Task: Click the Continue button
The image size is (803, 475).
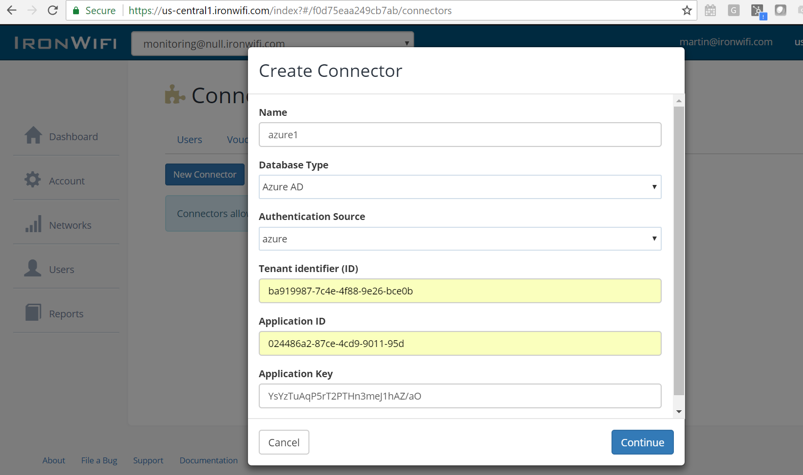Action: pos(642,442)
